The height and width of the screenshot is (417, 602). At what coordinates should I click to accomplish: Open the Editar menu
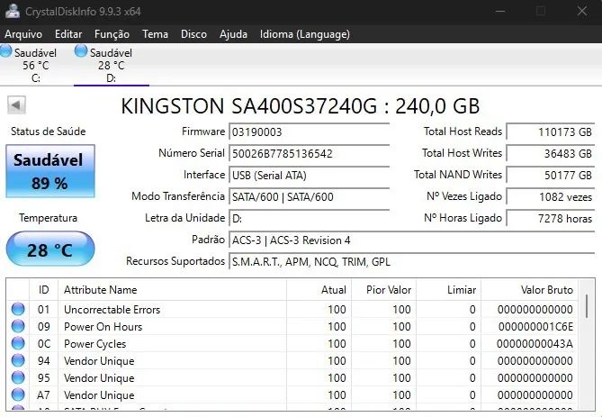pyautogui.click(x=68, y=34)
